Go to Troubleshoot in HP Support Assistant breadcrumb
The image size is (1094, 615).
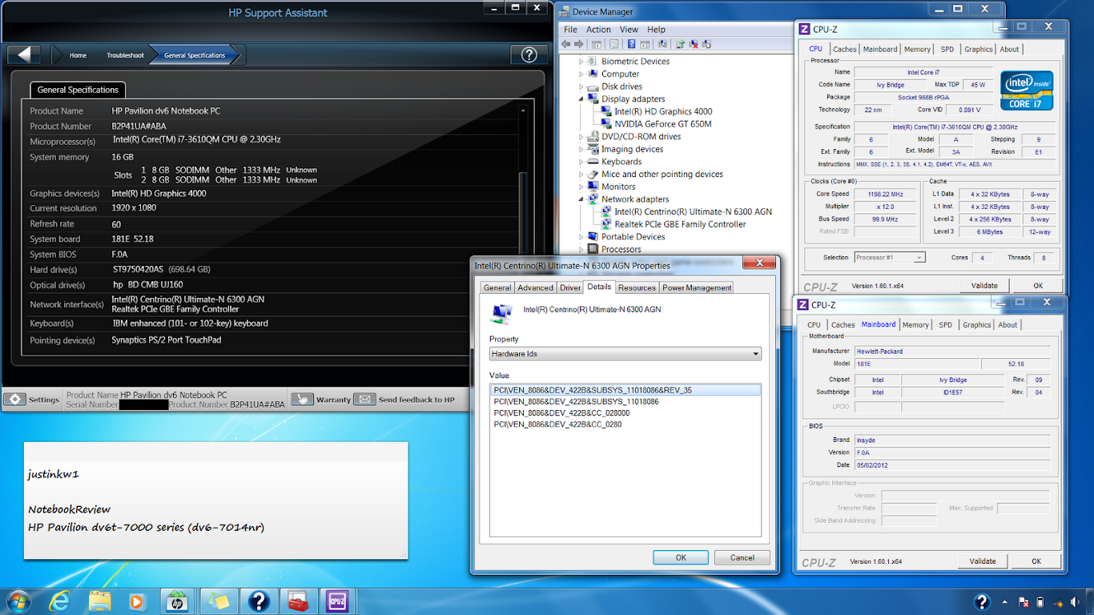point(126,55)
